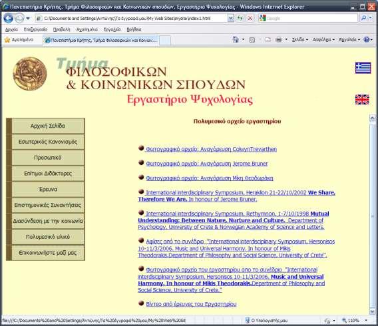Click the Read mail icon
This screenshot has height=326, width=378.
coord(268,40)
